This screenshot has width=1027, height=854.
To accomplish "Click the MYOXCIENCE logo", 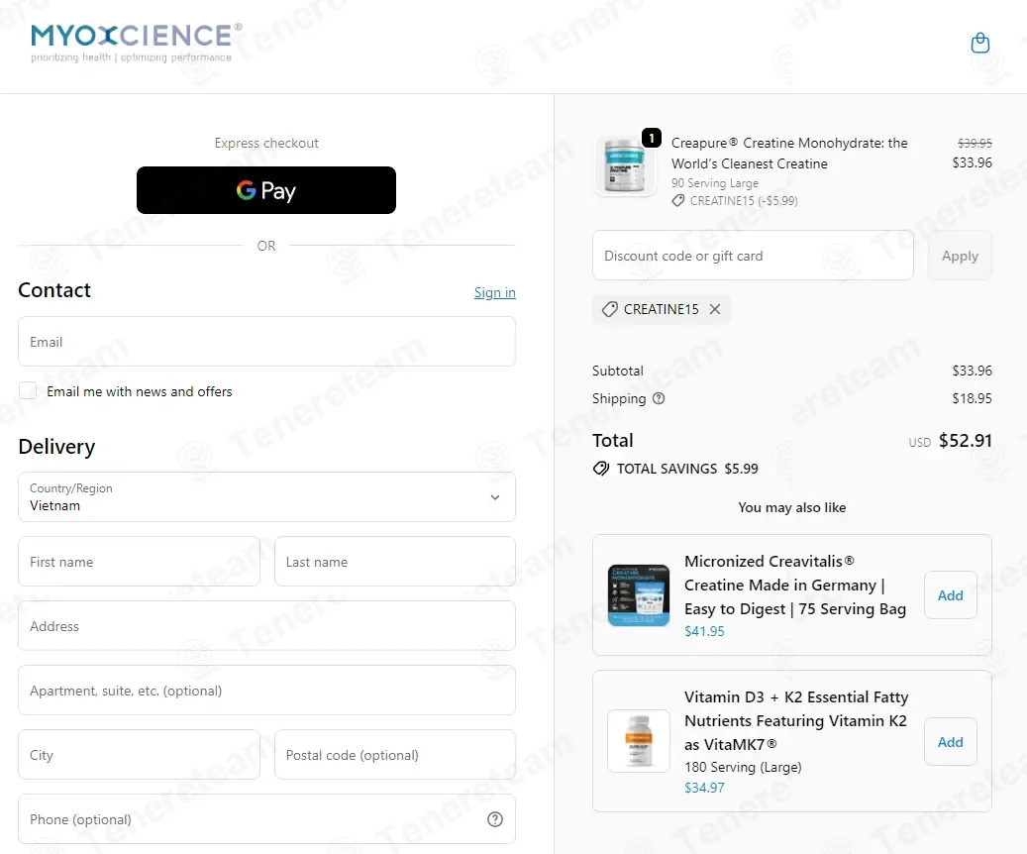I will click(137, 42).
